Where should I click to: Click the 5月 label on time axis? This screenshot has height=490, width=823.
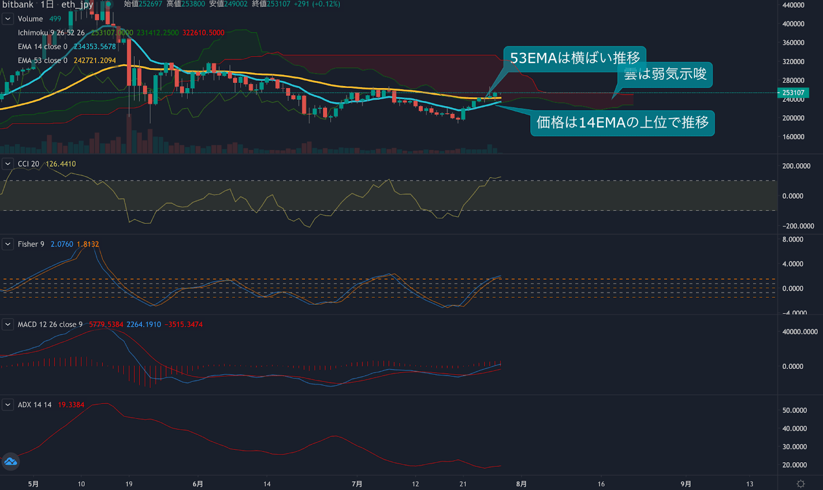coord(33,484)
